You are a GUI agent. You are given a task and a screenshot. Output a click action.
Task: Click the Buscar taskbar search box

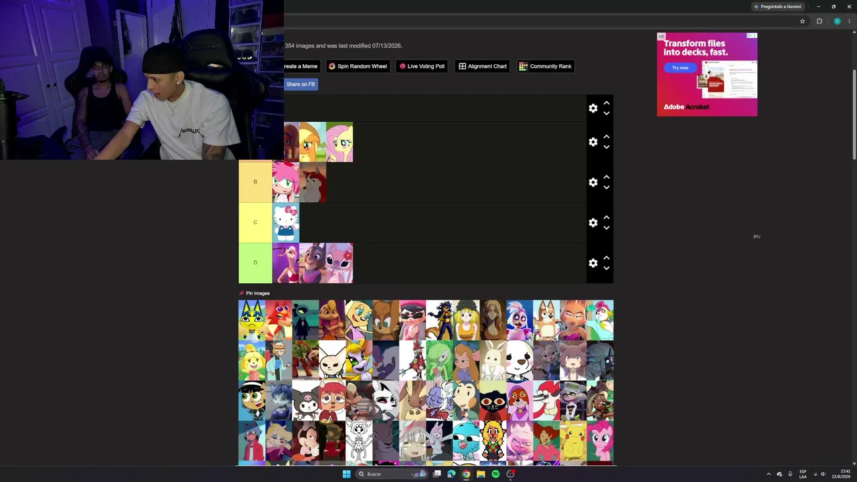tap(392, 474)
